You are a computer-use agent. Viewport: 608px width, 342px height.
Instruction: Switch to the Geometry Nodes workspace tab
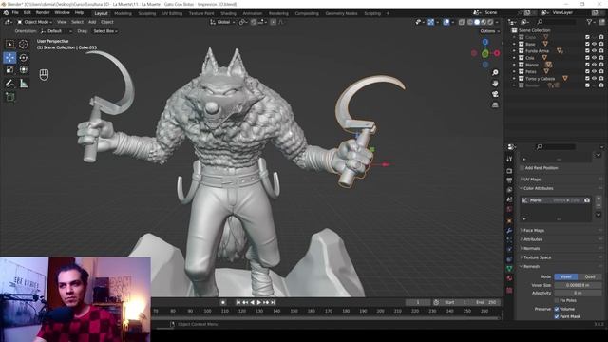(341, 13)
